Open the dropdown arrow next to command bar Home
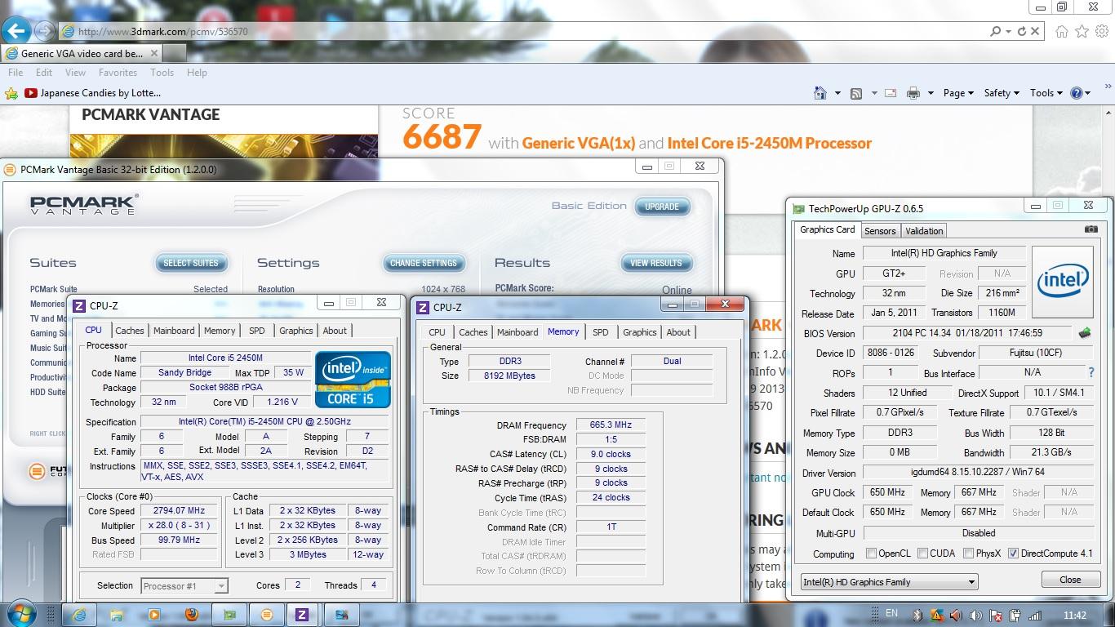 (x=837, y=93)
